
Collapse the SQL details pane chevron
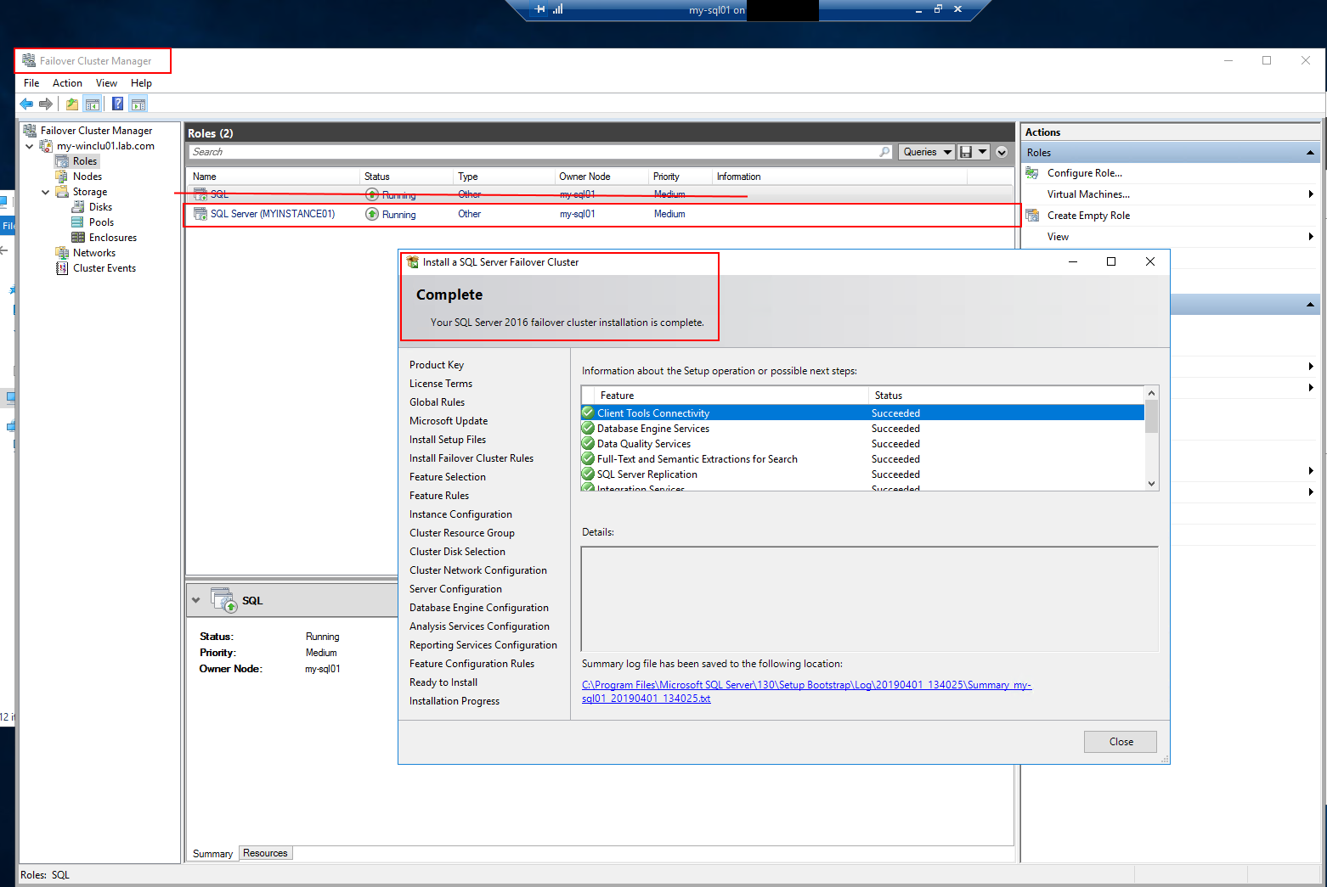point(196,600)
